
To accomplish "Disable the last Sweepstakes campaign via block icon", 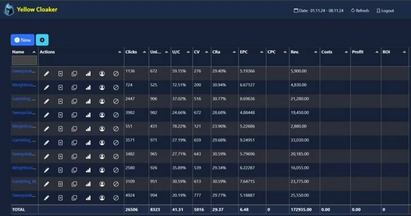I will (116, 198).
